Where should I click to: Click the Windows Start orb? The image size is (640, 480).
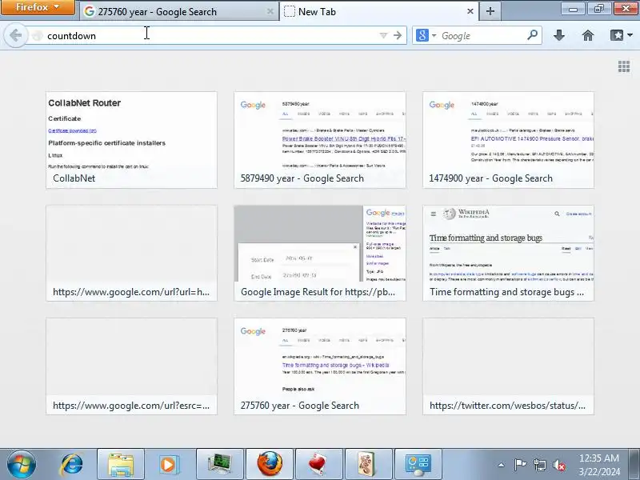click(22, 465)
